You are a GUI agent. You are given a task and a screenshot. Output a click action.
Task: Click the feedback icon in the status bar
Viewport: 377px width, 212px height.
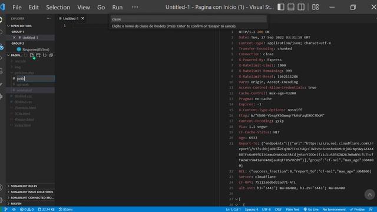[x=371, y=210]
